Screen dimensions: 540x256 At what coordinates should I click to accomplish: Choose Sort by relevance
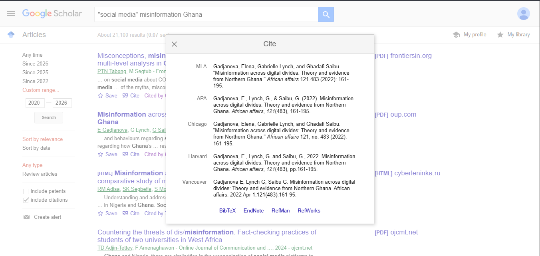pyautogui.click(x=42, y=139)
